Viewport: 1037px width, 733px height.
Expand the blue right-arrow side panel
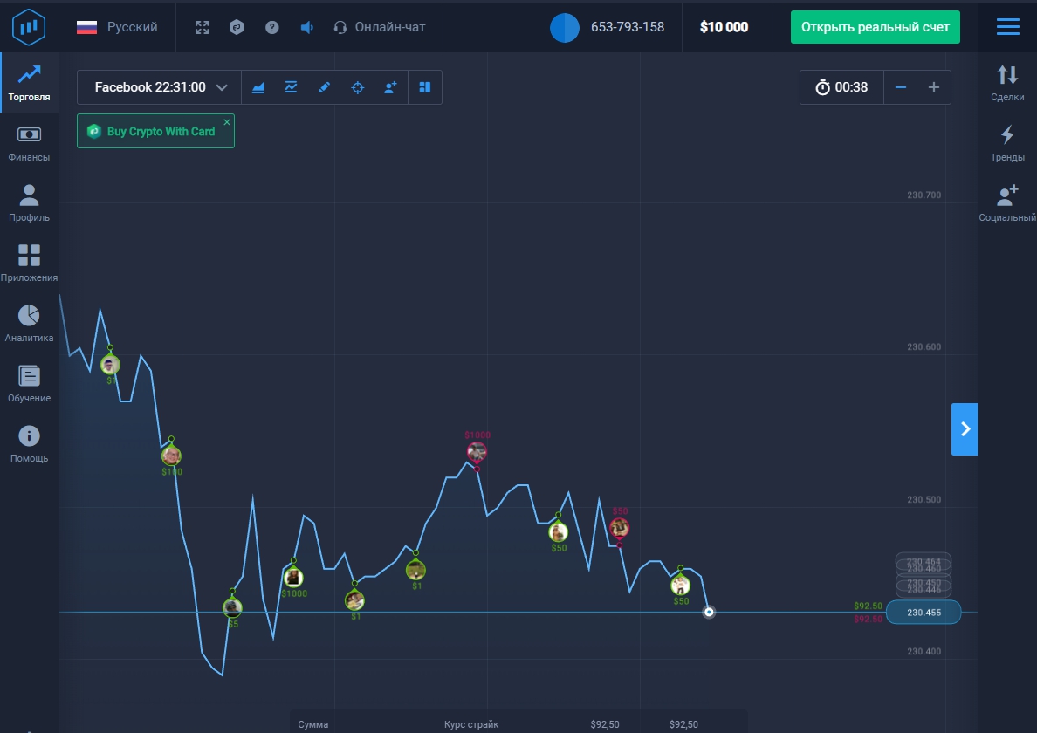965,428
